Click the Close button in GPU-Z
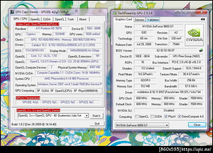This screenshot has width=213, height=153. [x=197, y=125]
